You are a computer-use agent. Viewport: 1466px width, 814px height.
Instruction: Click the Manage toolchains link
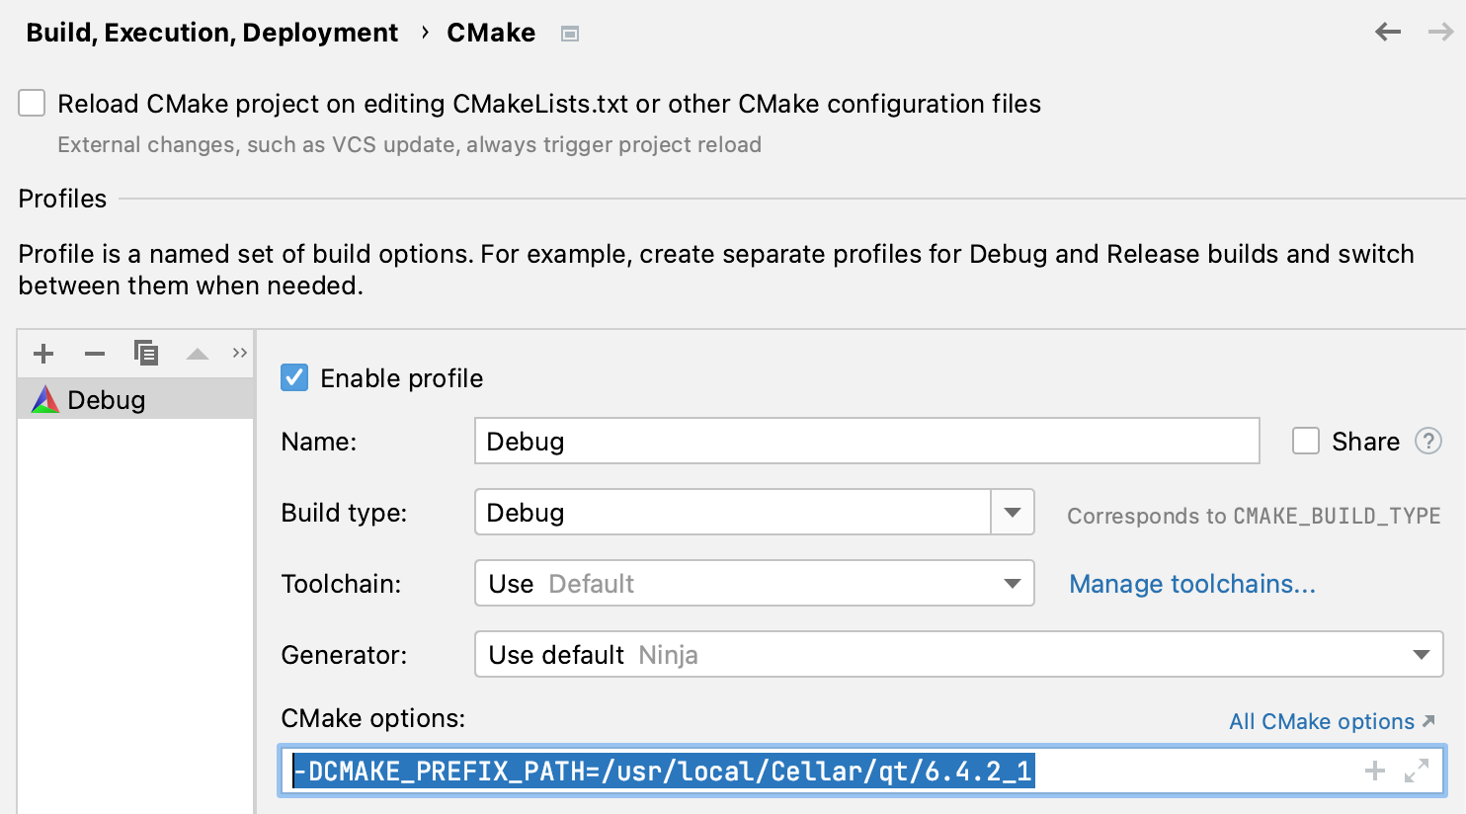point(1190,584)
